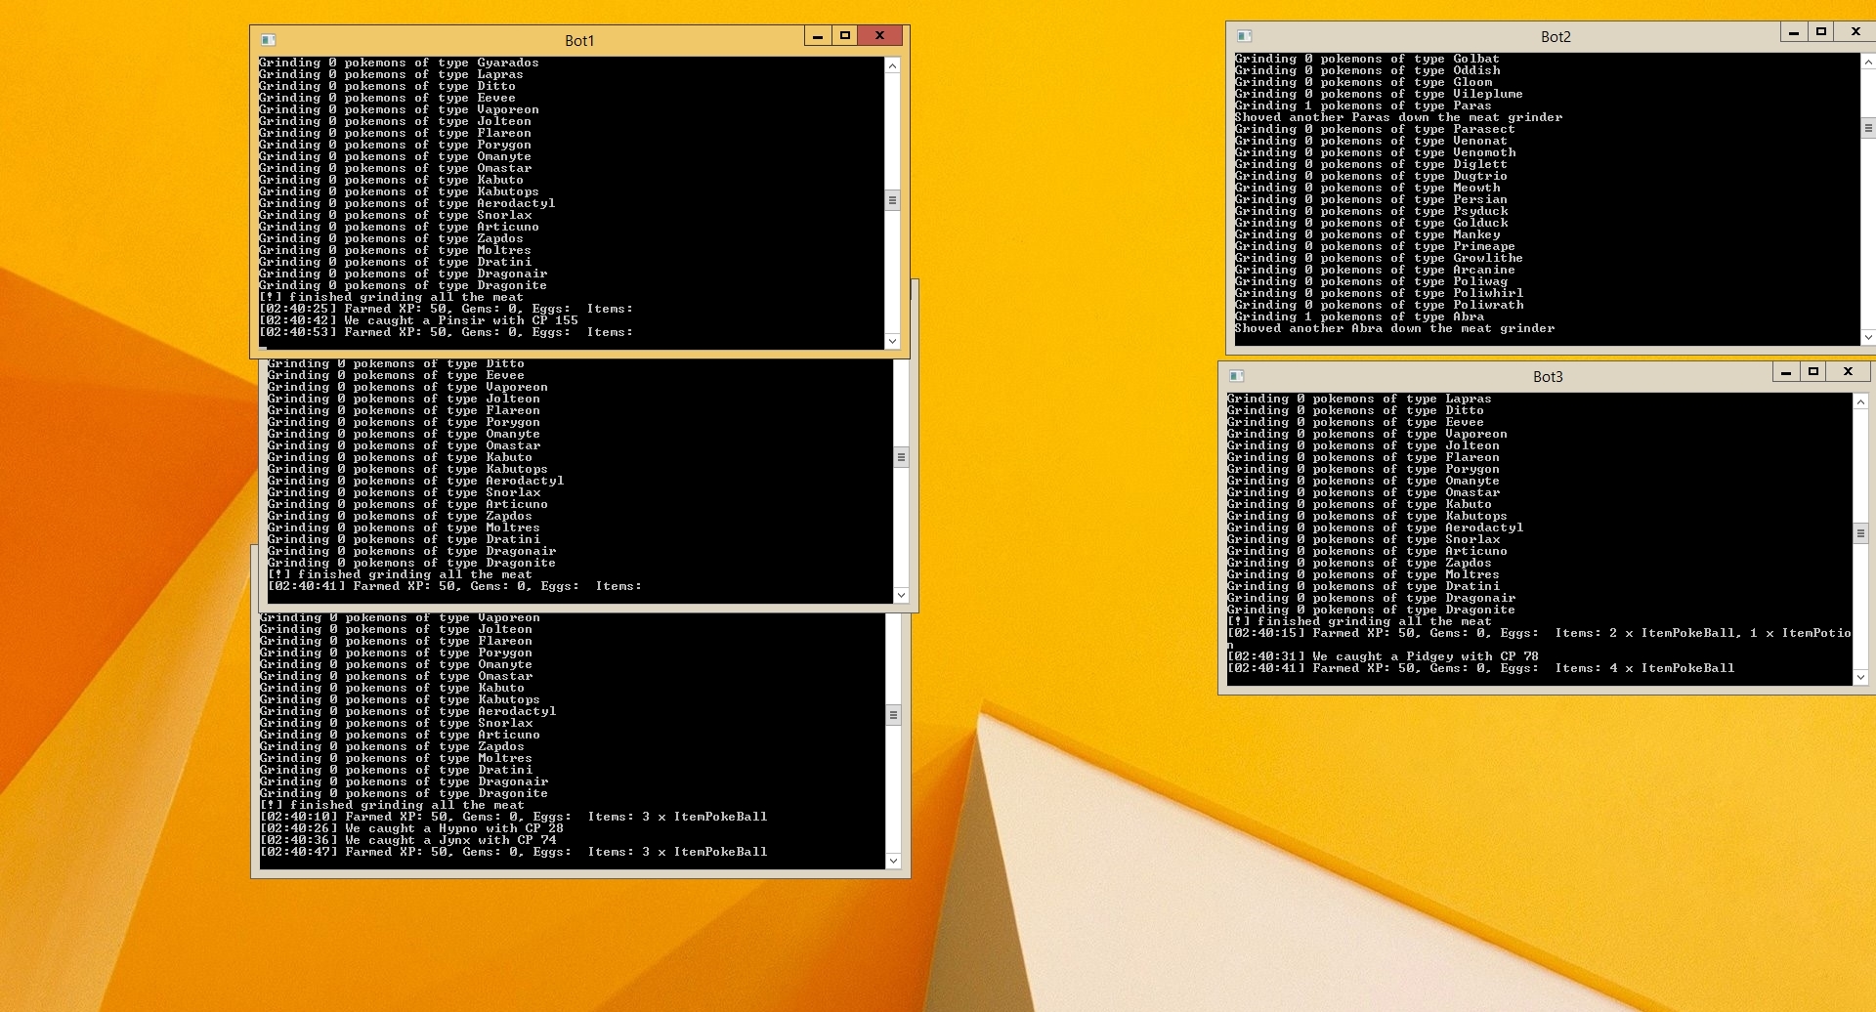The height and width of the screenshot is (1012, 1876).
Task: Click the Poliwrath grinding line in Bot2
Action: click(x=1379, y=305)
